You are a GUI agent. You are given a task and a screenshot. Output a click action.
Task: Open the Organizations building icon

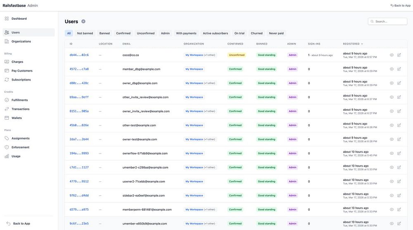click(7, 42)
